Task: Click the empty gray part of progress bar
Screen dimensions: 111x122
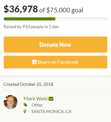Action: [x=81, y=19]
